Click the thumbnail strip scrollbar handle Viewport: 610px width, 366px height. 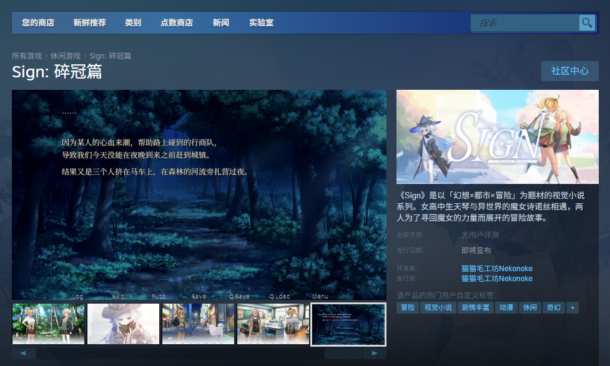coord(343,353)
